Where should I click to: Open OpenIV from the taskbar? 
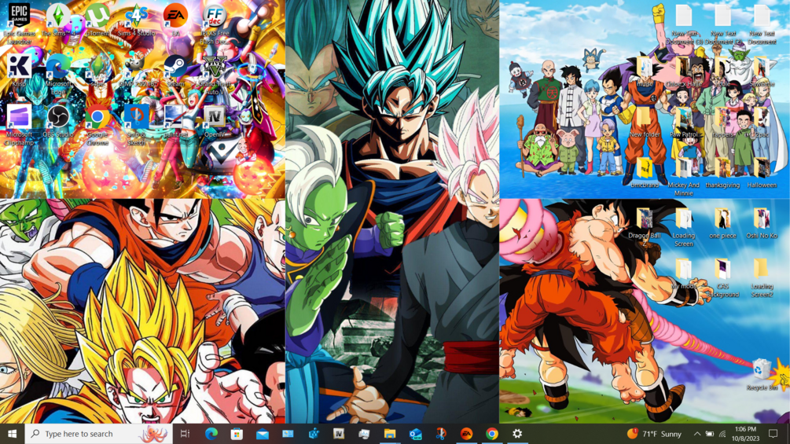tap(339, 434)
